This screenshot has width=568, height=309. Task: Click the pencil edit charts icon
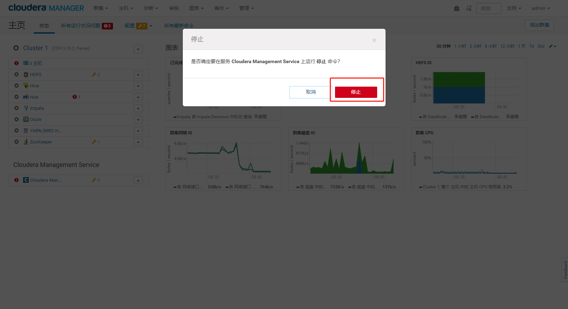(x=553, y=46)
